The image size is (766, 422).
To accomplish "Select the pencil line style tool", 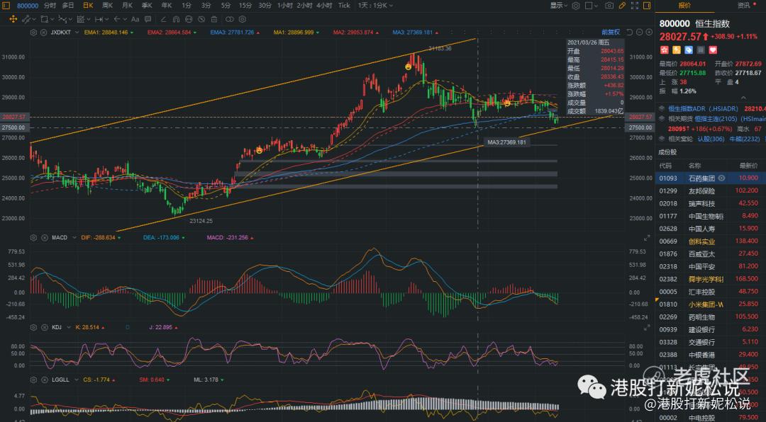I will pyautogui.click(x=163, y=19).
